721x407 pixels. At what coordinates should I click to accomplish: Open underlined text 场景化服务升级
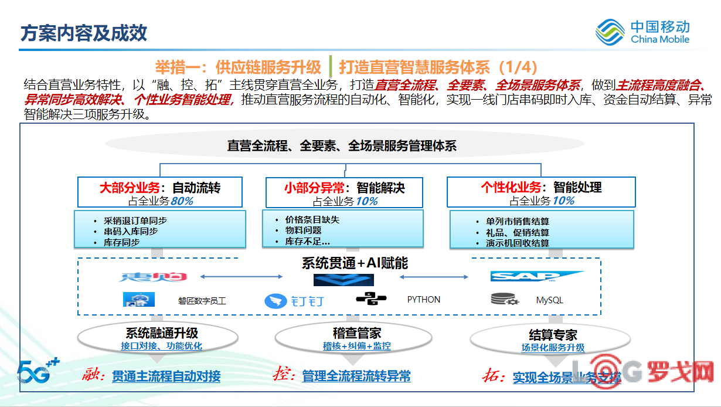(553, 347)
